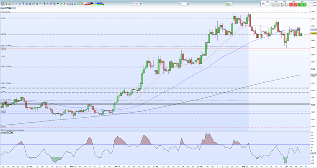Select the ruler measurement tool
This screenshot has height=168, width=317.
pos(13,4)
